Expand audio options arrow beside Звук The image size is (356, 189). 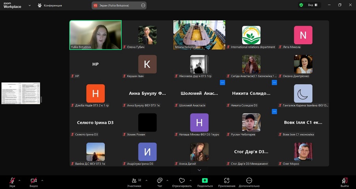pyautogui.click(x=19, y=180)
